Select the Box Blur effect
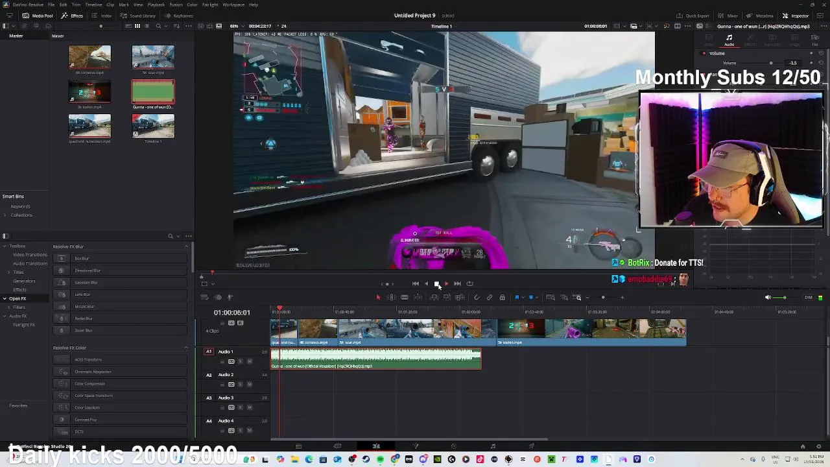The width and height of the screenshot is (830, 467). pos(120,258)
